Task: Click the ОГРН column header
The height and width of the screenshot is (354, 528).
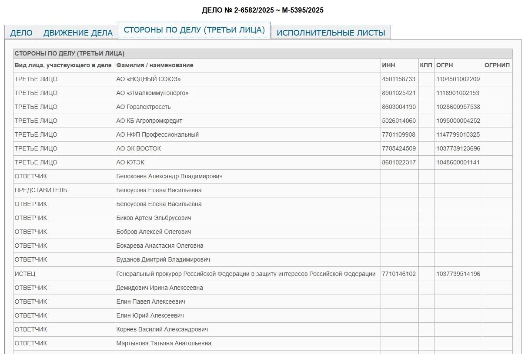Action: [x=444, y=65]
